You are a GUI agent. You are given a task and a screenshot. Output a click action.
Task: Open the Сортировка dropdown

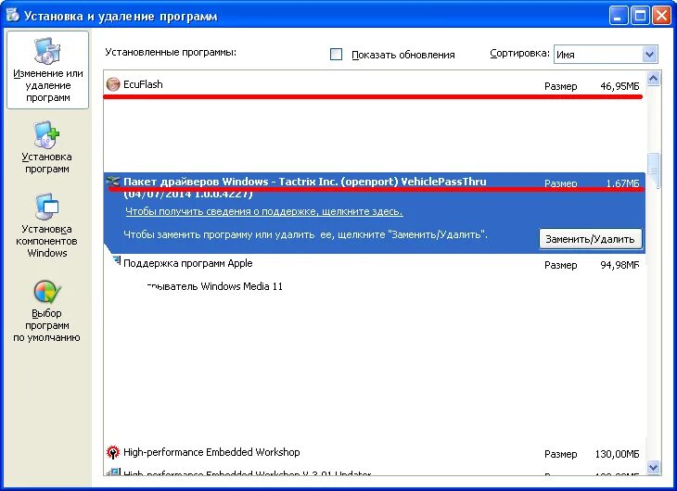coord(650,55)
